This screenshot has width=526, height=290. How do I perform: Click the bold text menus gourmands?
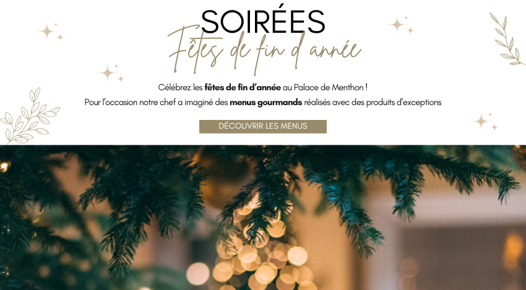265,103
